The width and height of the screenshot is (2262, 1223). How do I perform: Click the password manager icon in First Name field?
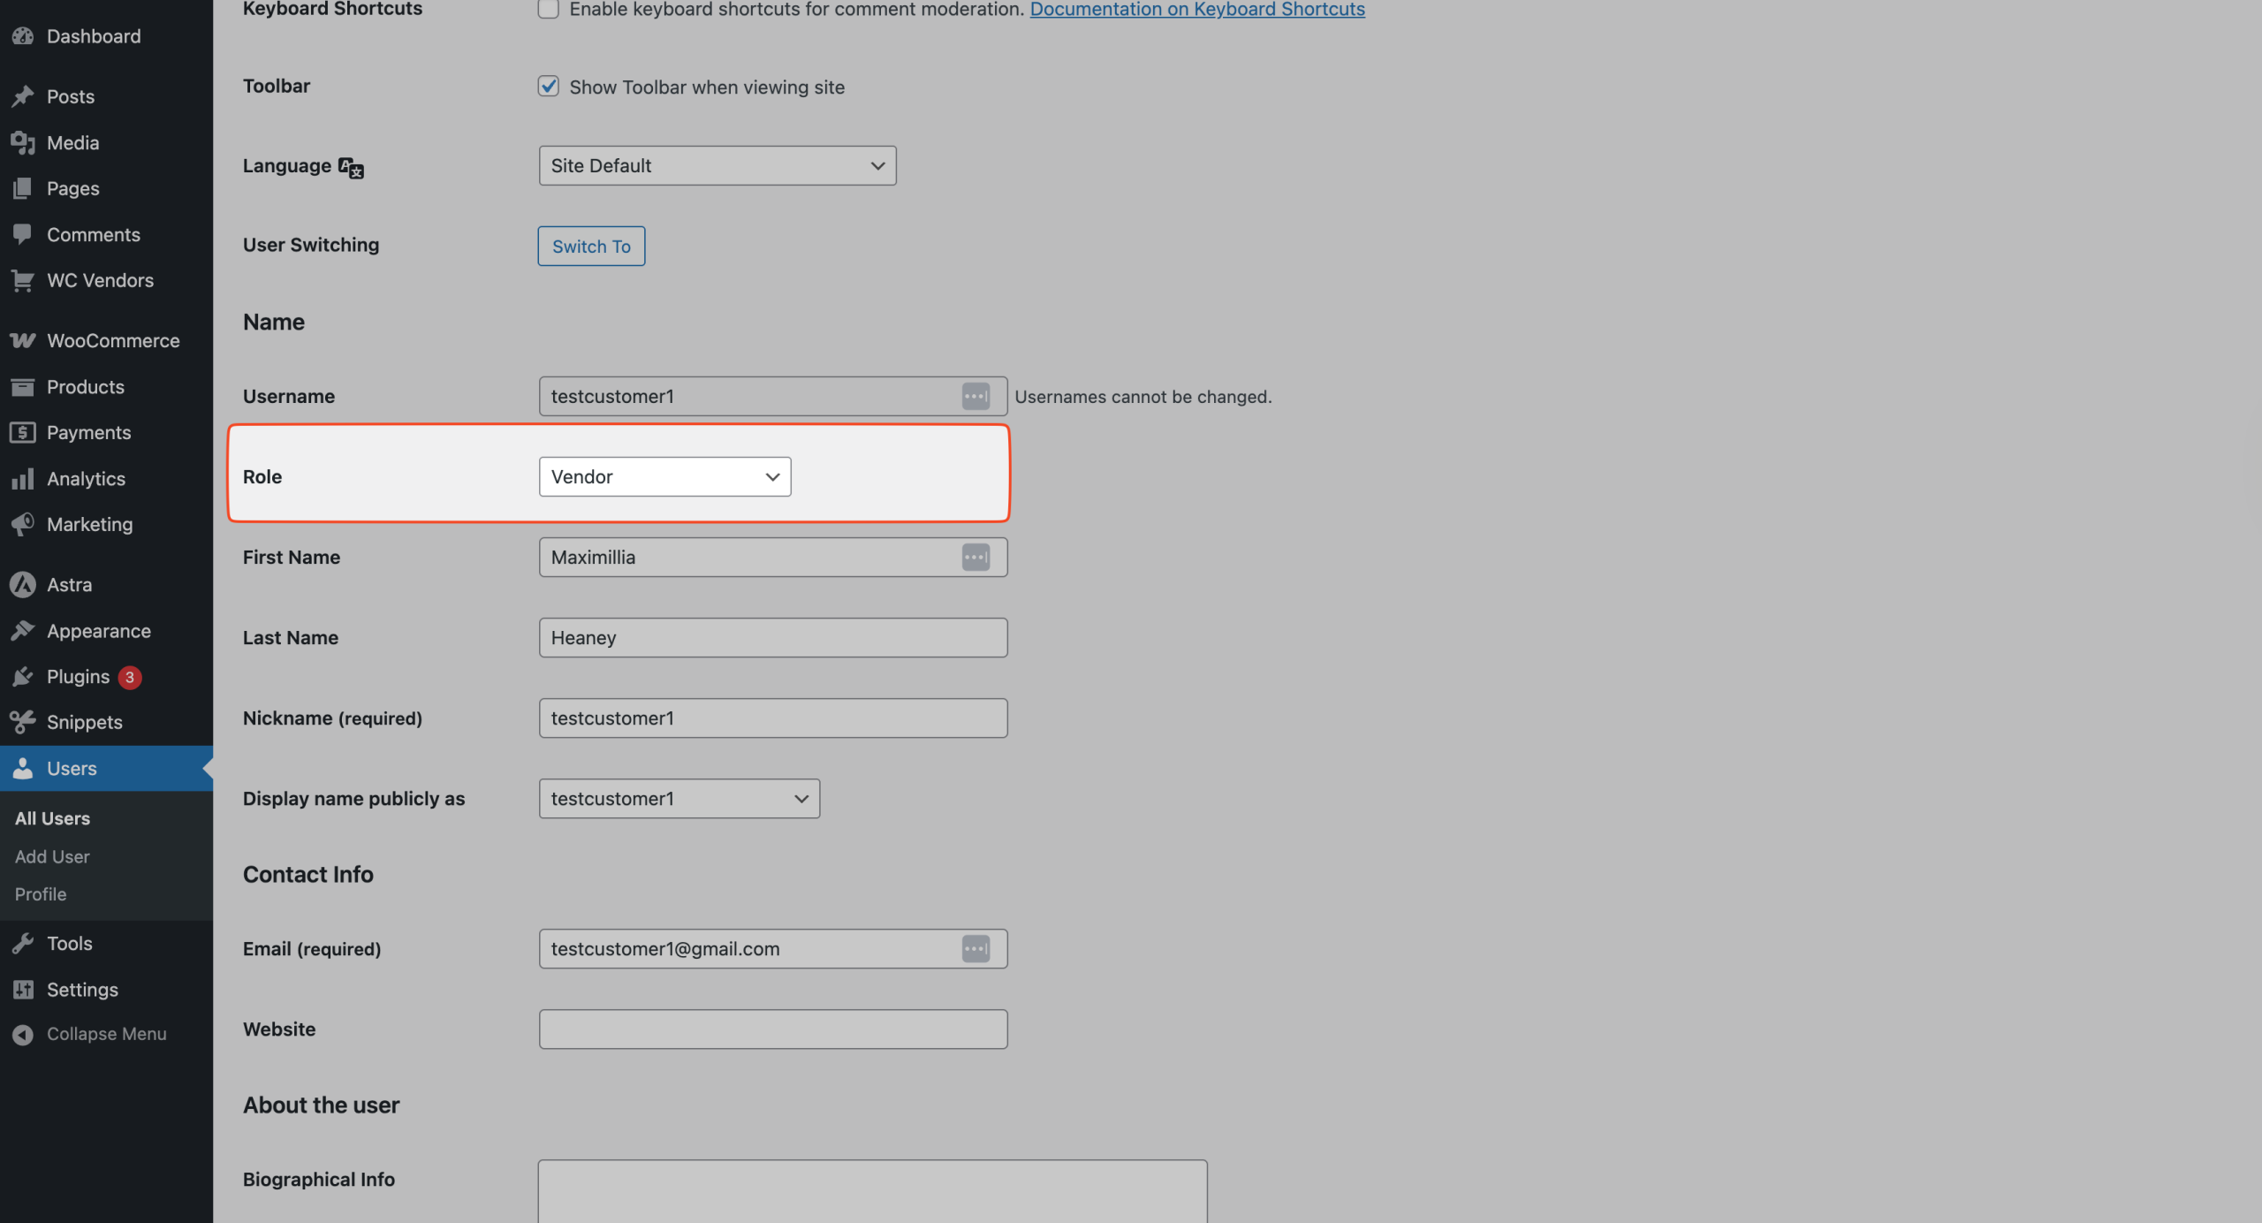[x=975, y=557]
